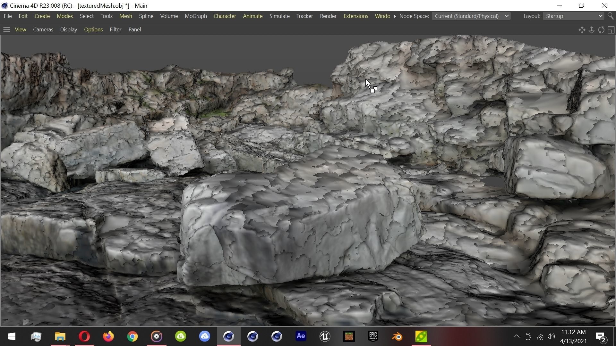Open the viewport Options menu
616x346 pixels.
click(93, 29)
